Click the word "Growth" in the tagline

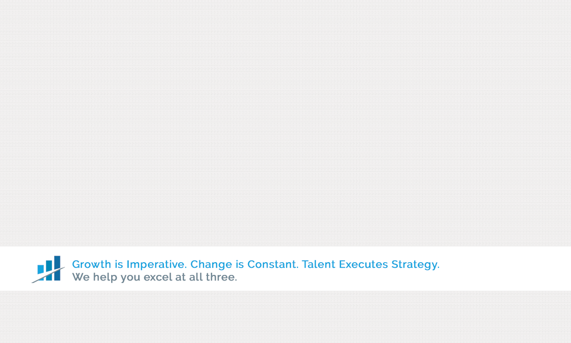click(x=91, y=264)
